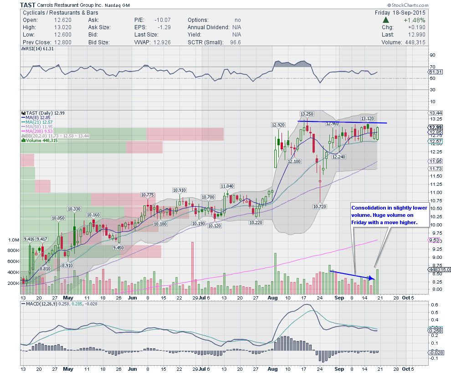This screenshot has width=451, height=373.
Task: Click the Low value 12.600
Action: pos(63,35)
